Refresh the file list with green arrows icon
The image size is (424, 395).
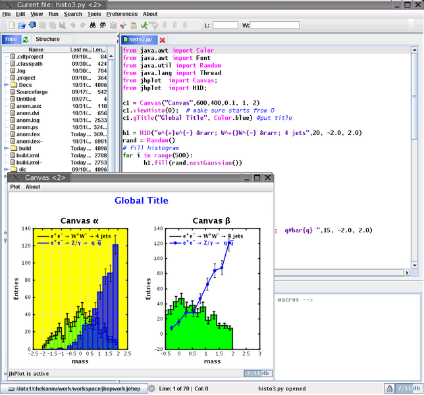point(26,39)
